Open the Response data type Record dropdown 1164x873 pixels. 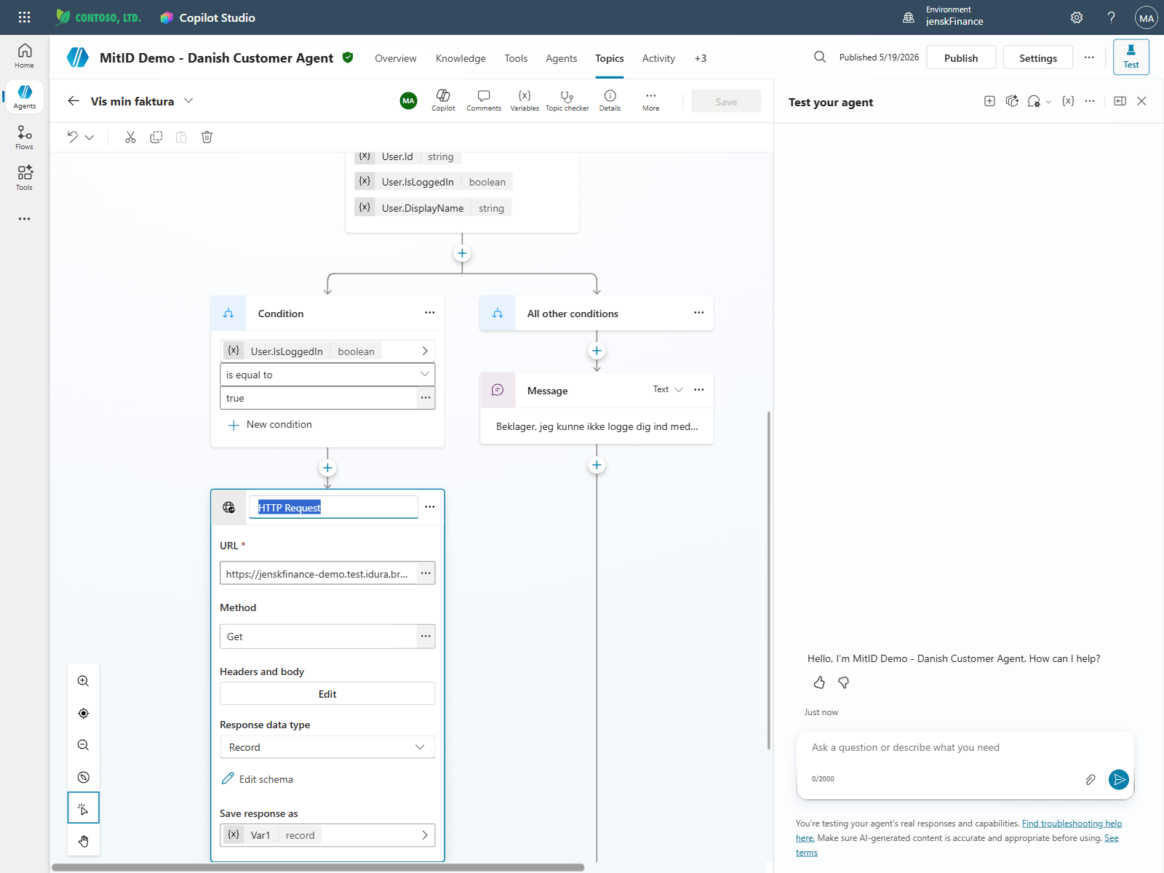[327, 747]
